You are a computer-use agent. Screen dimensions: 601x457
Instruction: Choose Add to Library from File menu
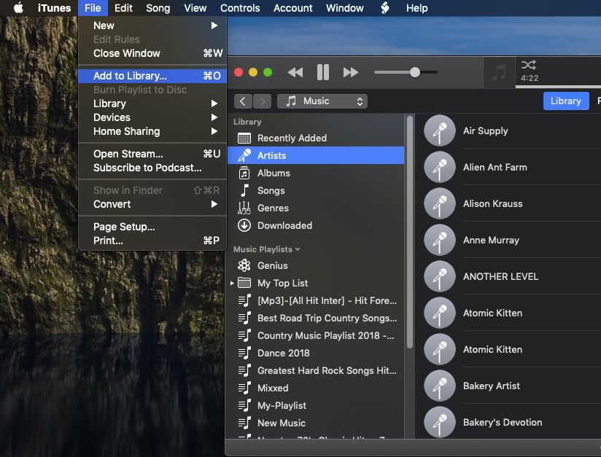(152, 76)
